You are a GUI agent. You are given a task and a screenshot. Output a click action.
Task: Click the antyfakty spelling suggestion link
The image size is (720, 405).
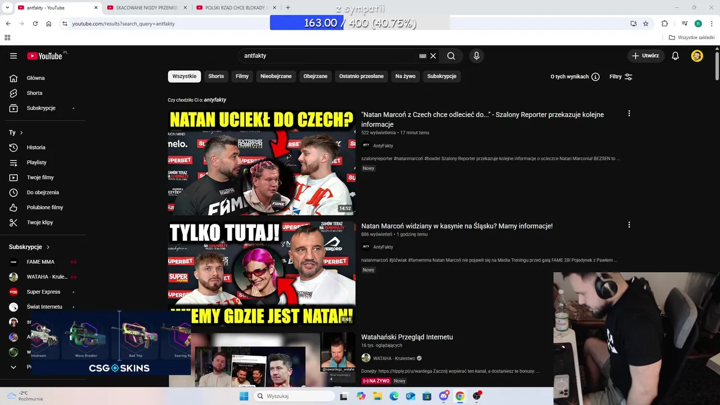(x=215, y=100)
